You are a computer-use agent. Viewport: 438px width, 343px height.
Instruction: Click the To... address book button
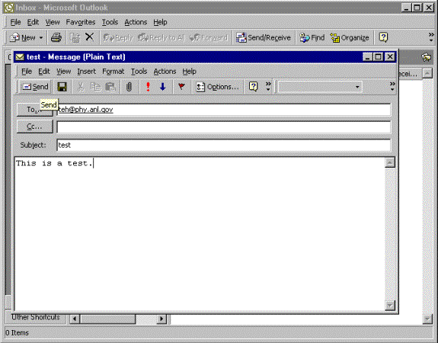pos(34,110)
